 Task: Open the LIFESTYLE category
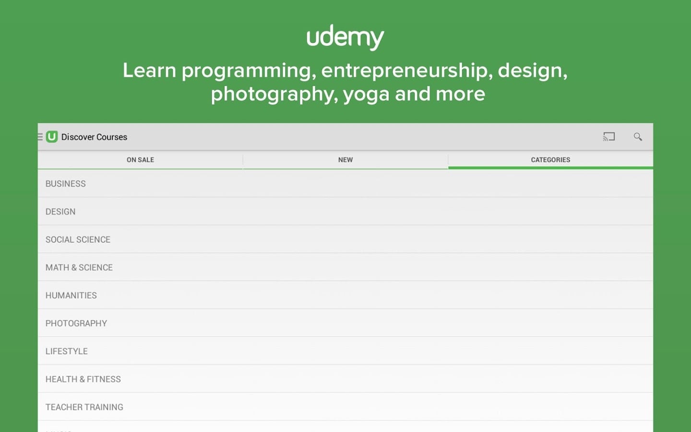pyautogui.click(x=345, y=351)
